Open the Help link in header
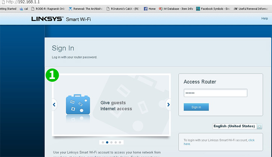The height and width of the screenshot is (157, 272). 265,18
